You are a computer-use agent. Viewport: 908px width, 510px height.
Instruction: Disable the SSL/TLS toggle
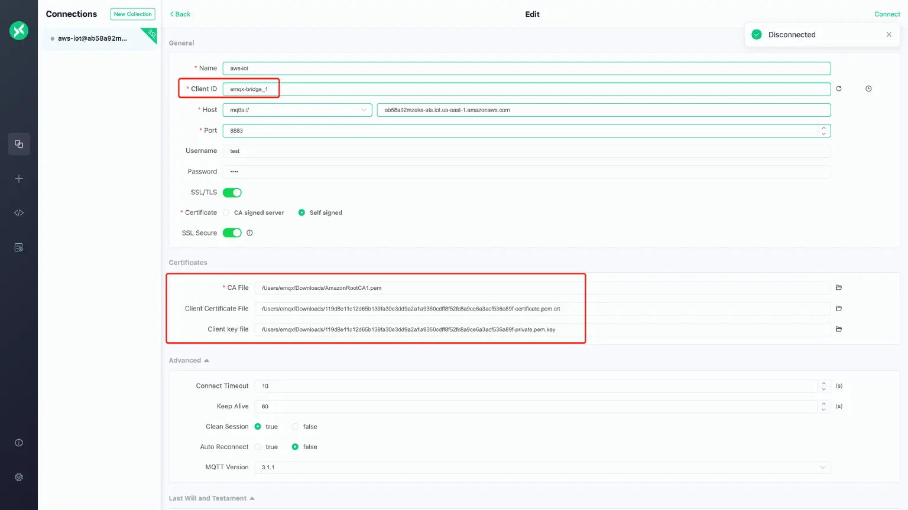[x=232, y=192]
